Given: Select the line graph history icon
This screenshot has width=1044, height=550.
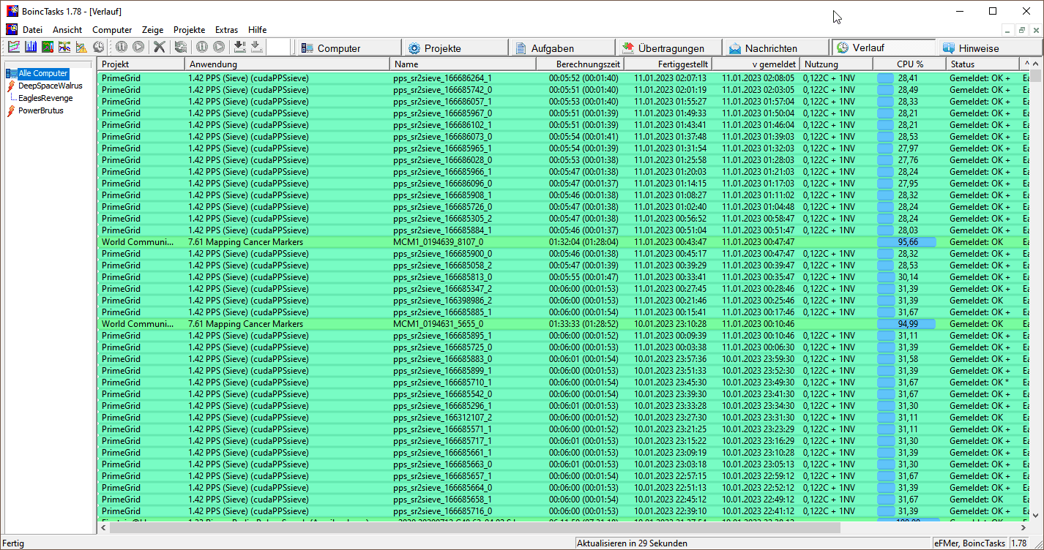Looking at the screenshot, I should pos(13,46).
